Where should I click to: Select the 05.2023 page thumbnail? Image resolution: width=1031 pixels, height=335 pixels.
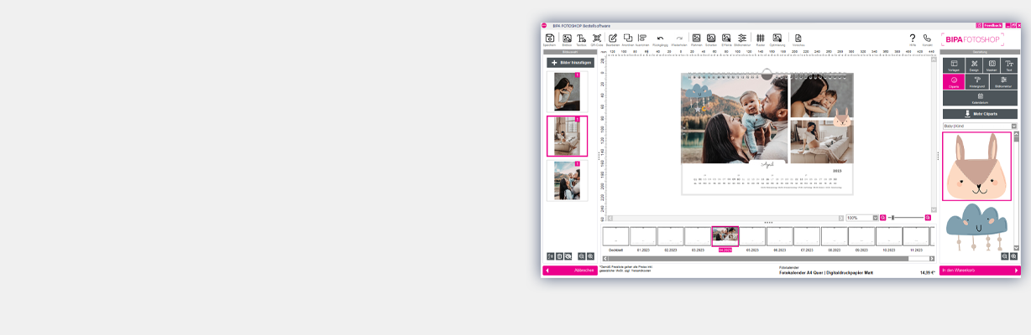752,237
